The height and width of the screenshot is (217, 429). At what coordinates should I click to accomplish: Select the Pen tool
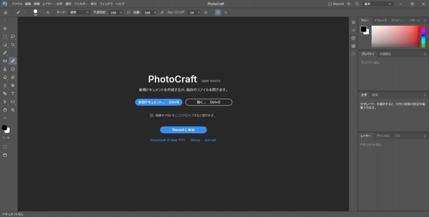(x=5, y=94)
